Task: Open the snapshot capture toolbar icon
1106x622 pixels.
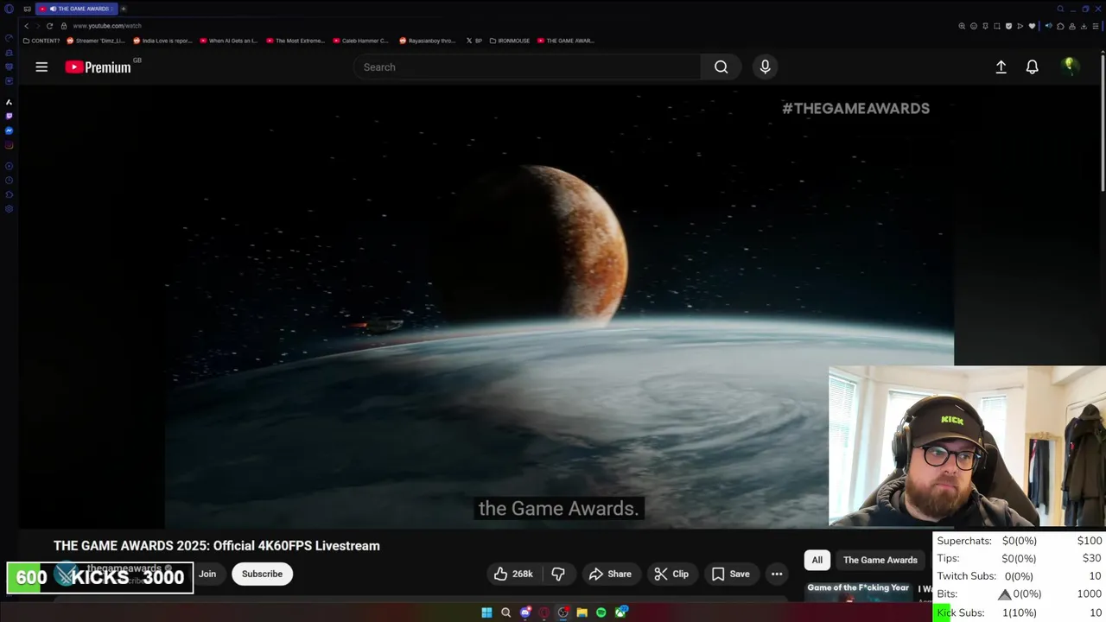Action: click(997, 26)
